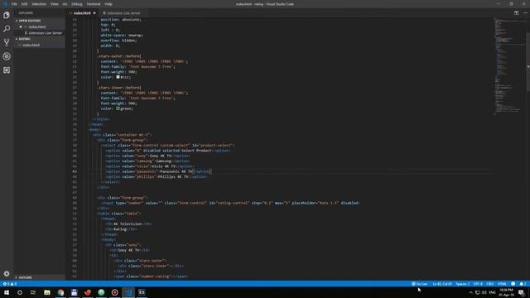The height and width of the screenshot is (298, 530).
Task: Open the Help menu
Action: [x=108, y=4]
